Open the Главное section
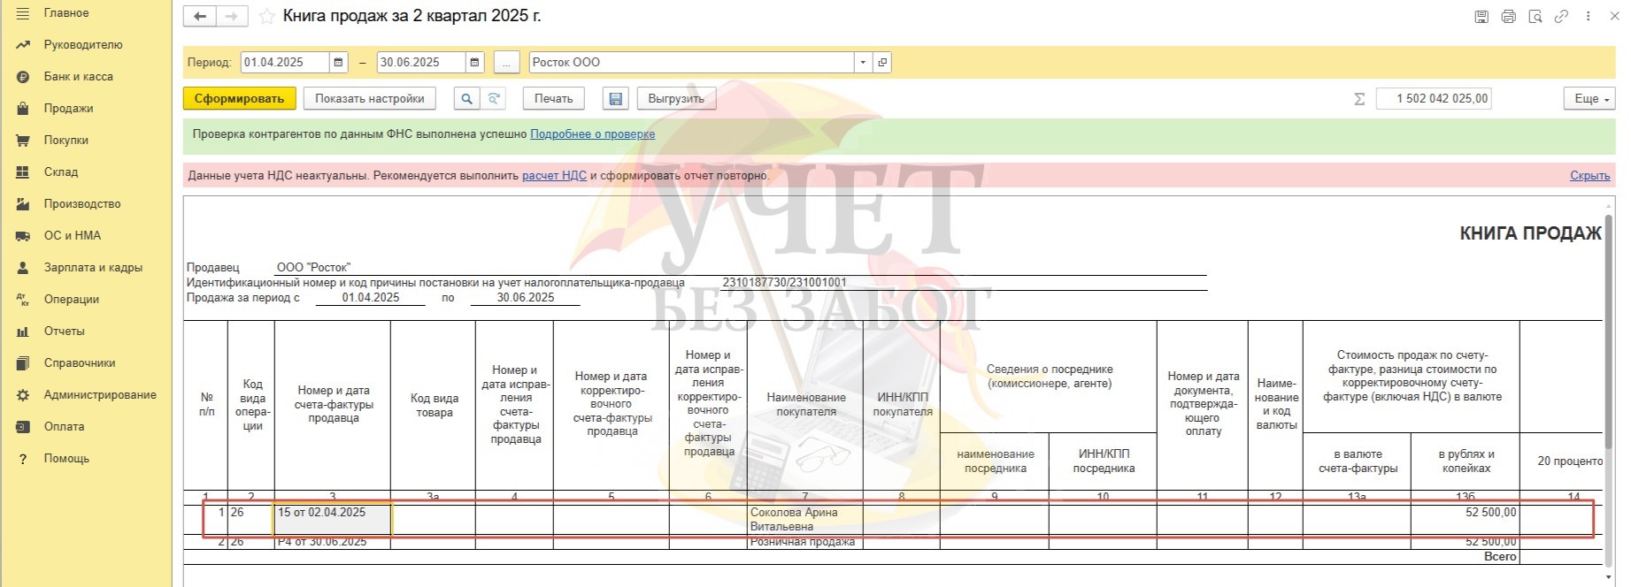 [x=65, y=13]
